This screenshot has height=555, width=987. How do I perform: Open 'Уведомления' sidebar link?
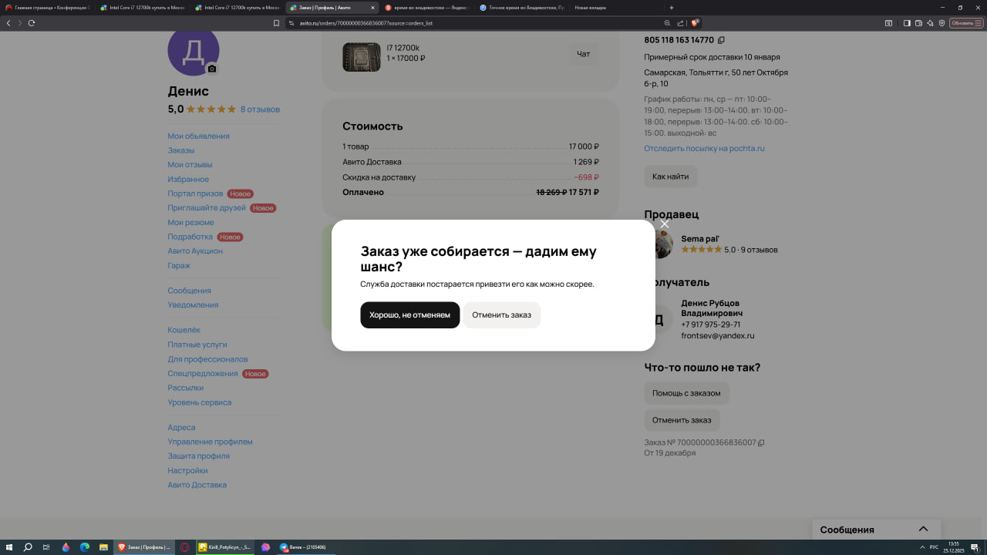[x=193, y=305]
